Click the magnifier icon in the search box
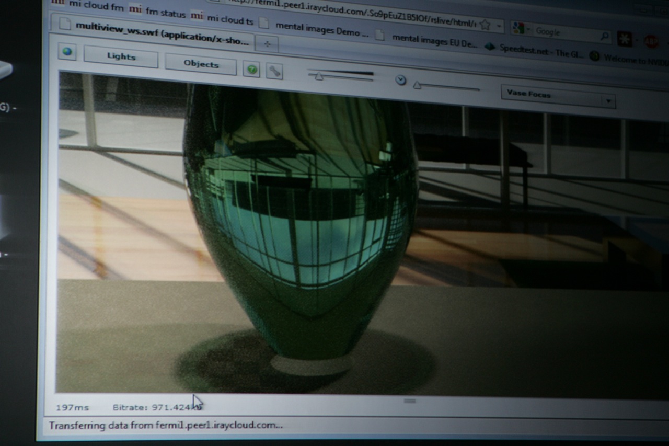Viewport: 669px width, 446px height. tap(604, 36)
